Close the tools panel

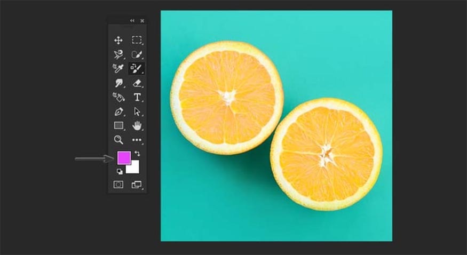click(x=142, y=21)
